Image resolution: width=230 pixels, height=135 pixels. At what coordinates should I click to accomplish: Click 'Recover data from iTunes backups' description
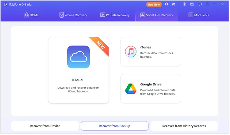point(156,55)
